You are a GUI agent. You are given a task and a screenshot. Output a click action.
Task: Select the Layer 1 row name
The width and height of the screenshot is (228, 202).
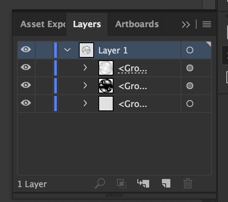[x=113, y=50]
